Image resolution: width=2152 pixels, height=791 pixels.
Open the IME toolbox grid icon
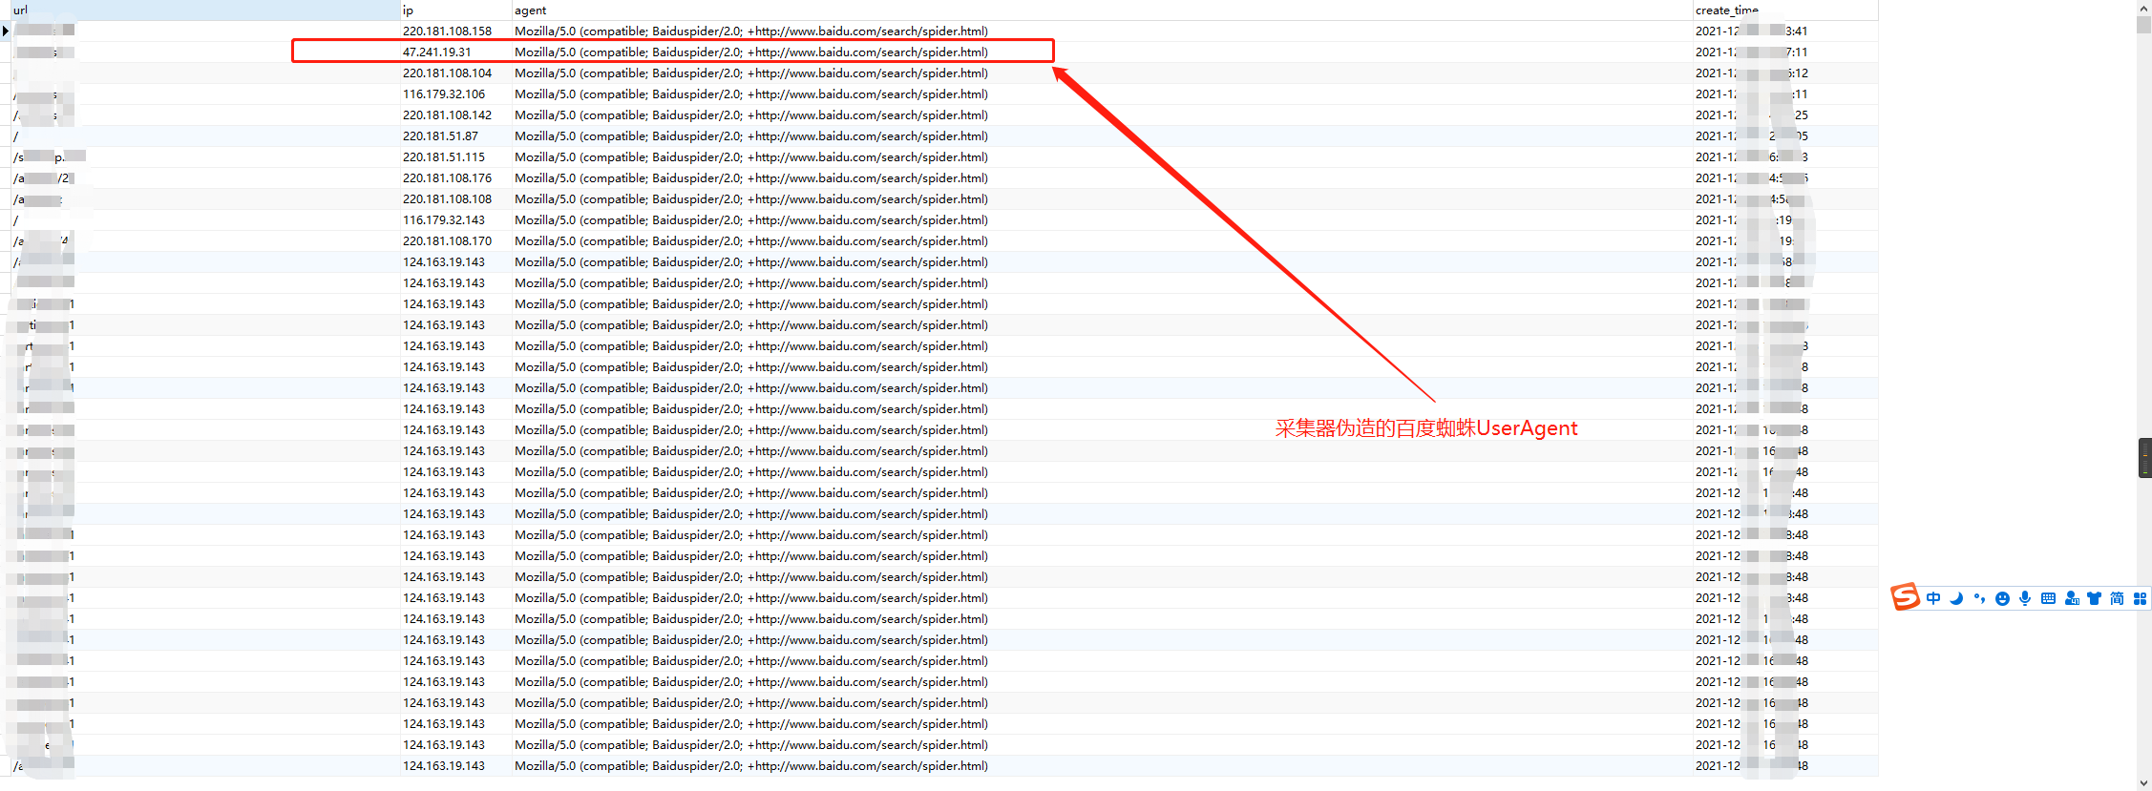coord(2140,598)
